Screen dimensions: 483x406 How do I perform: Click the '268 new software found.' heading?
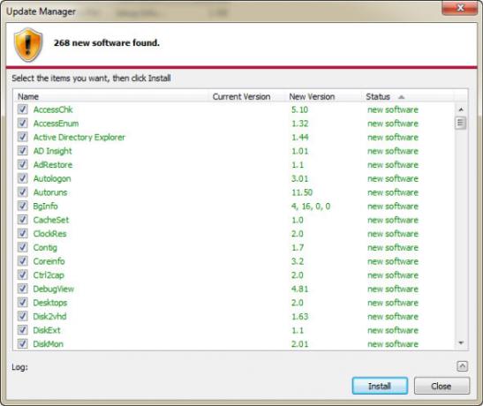click(x=107, y=42)
